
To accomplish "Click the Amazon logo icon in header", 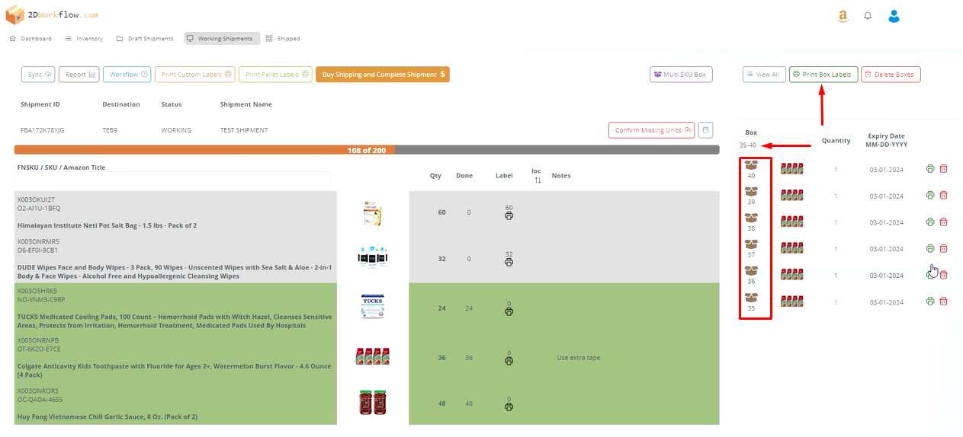I will (x=843, y=16).
